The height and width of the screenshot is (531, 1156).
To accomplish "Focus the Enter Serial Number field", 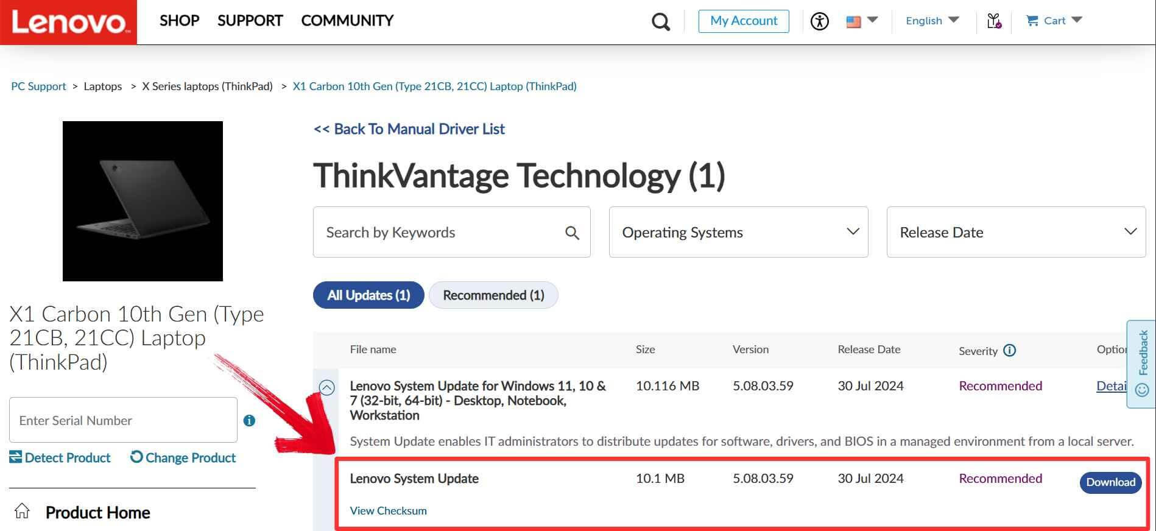I will (x=123, y=420).
